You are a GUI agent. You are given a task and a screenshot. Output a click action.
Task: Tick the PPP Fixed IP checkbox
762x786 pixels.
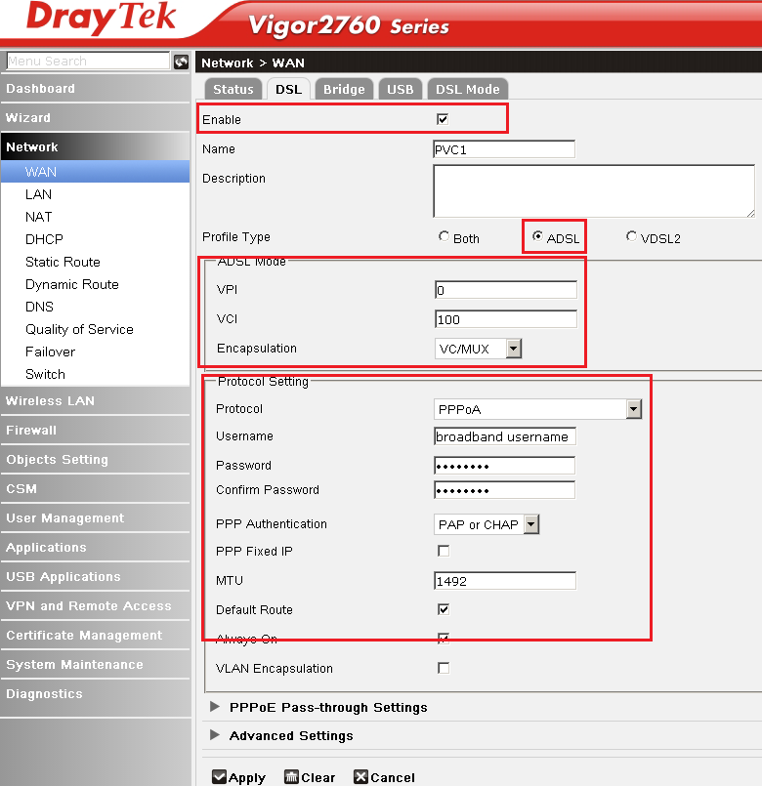coord(444,552)
